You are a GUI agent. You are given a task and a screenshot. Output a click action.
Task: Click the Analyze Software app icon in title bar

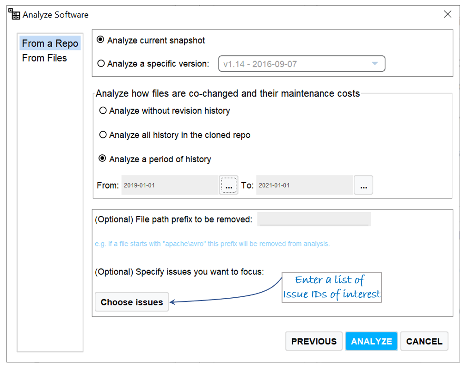[14, 14]
